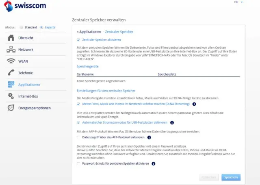Enable password protection for central storage
The height and width of the screenshot is (185, 260).
point(78,163)
